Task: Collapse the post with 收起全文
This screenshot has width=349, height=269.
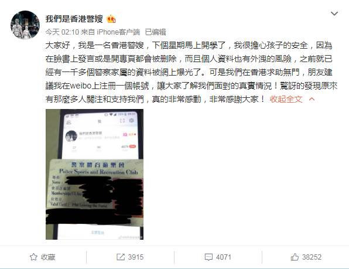Action: coord(286,99)
